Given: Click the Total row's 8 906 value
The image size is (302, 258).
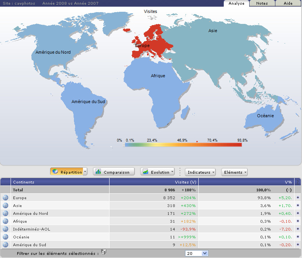Looking at the screenshot, I should pos(170,190).
